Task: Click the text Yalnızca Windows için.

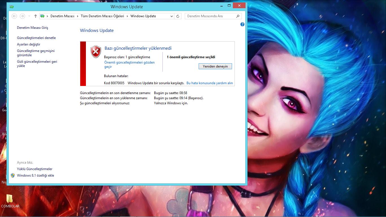Action: pyautogui.click(x=171, y=103)
